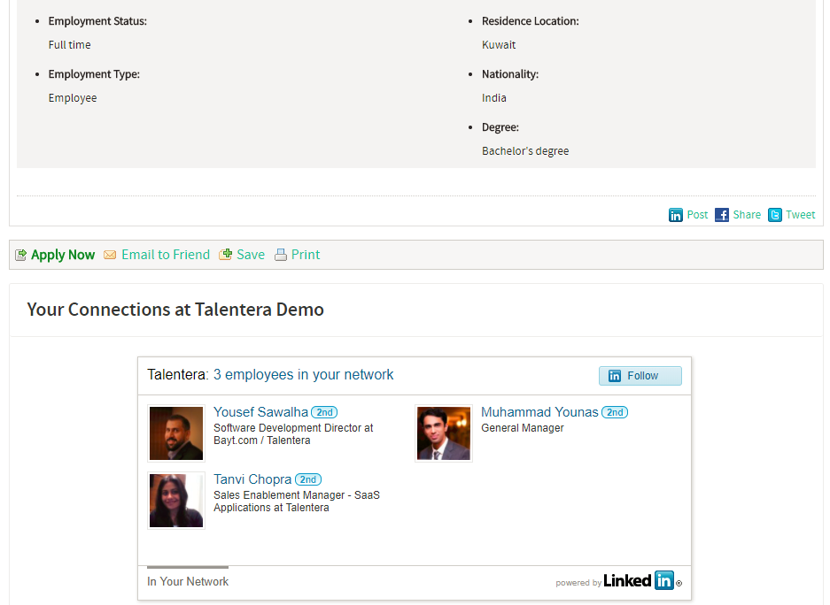Select the In Your Network tab
Image resolution: width=830 pixels, height=605 pixels.
pos(188,581)
